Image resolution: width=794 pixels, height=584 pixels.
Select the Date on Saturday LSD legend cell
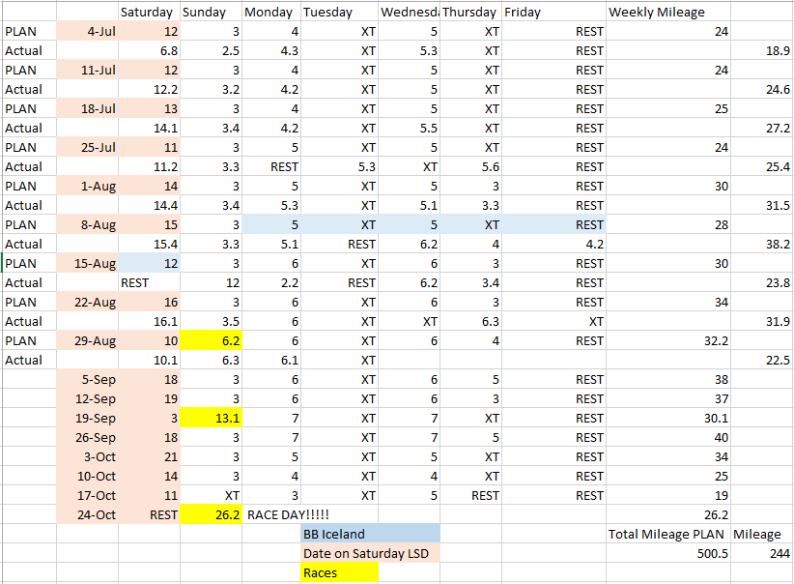pyautogui.click(x=370, y=553)
